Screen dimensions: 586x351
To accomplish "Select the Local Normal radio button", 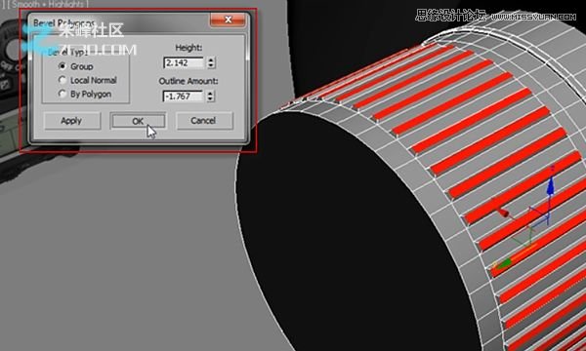I will tap(63, 80).
